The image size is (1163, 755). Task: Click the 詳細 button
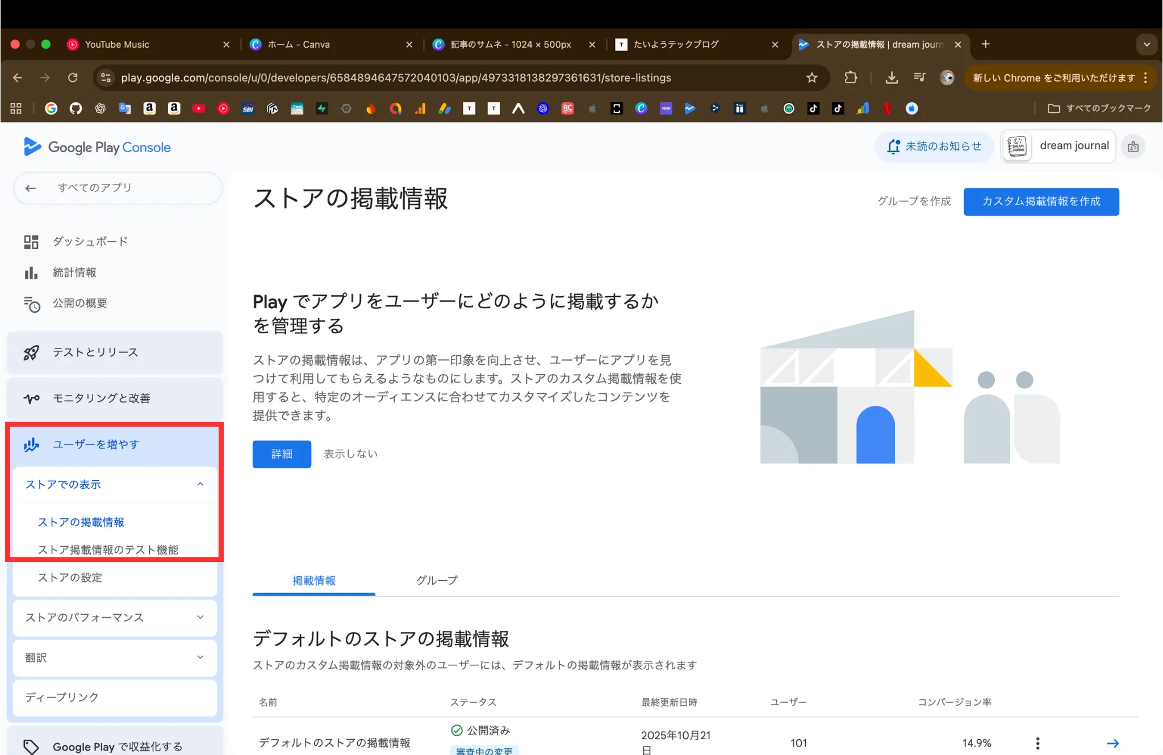[x=281, y=454]
